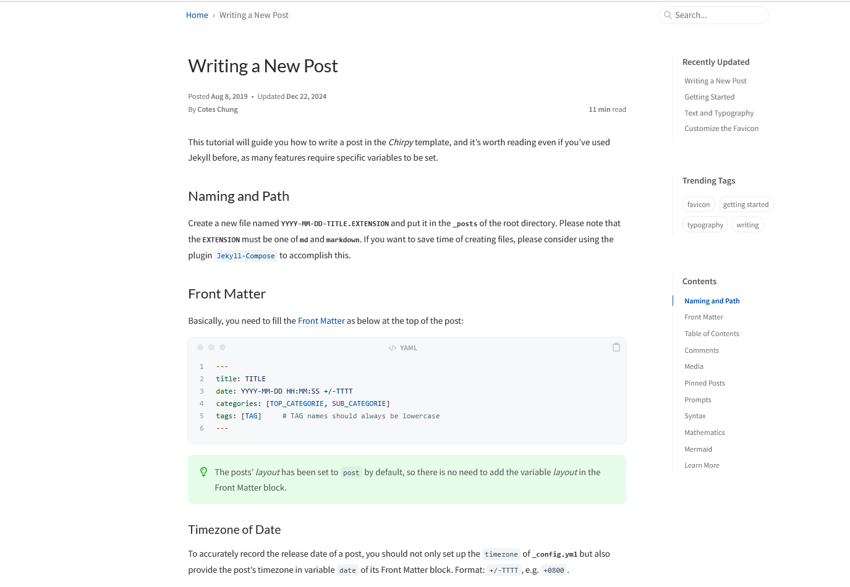
Task: Click the lightbulb icon in the green tip box
Action: (x=203, y=471)
